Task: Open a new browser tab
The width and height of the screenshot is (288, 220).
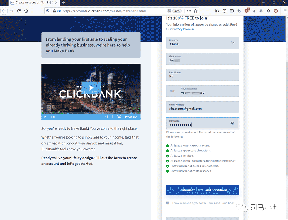Action: (x=64, y=2)
